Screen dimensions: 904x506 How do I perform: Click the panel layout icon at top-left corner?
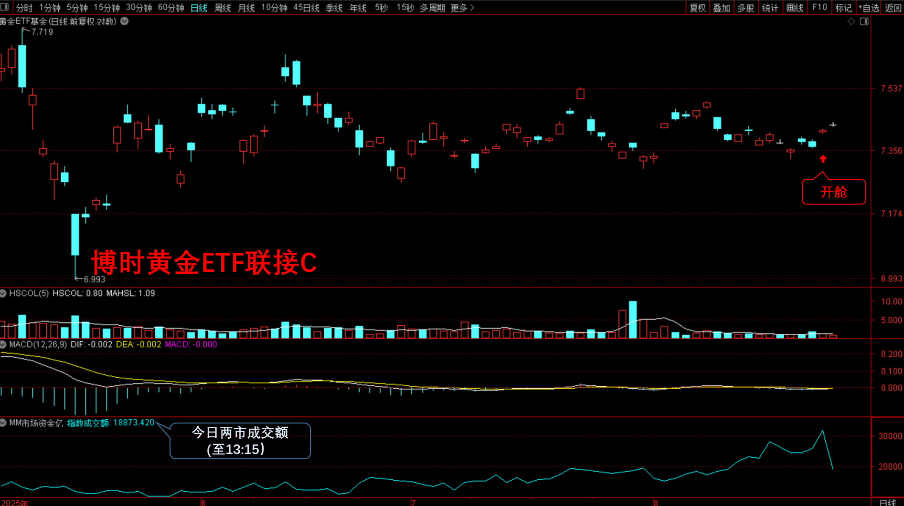tap(5, 7)
